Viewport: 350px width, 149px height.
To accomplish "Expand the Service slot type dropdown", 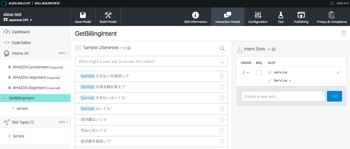I will 290,81.
